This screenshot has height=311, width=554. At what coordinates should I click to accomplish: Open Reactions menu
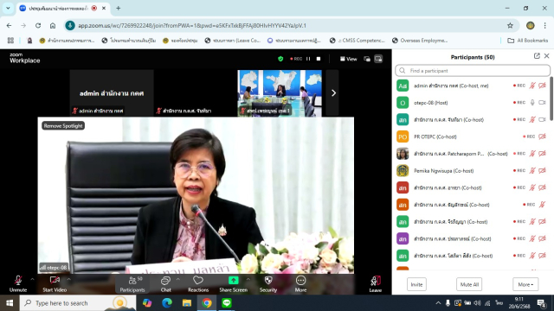click(198, 284)
